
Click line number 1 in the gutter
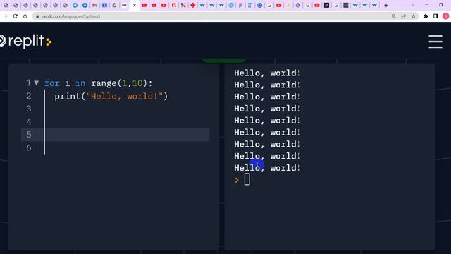[x=28, y=83]
